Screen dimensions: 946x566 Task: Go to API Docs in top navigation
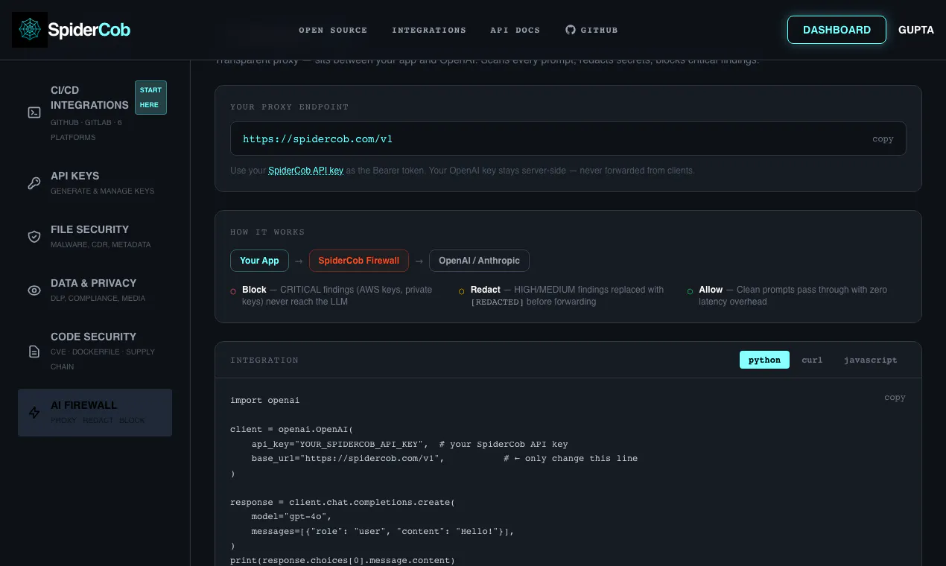[x=515, y=31]
